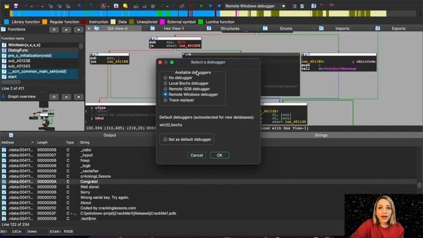Select Remote Windows debugger radio button
The width and height of the screenshot is (423, 238).
click(165, 95)
